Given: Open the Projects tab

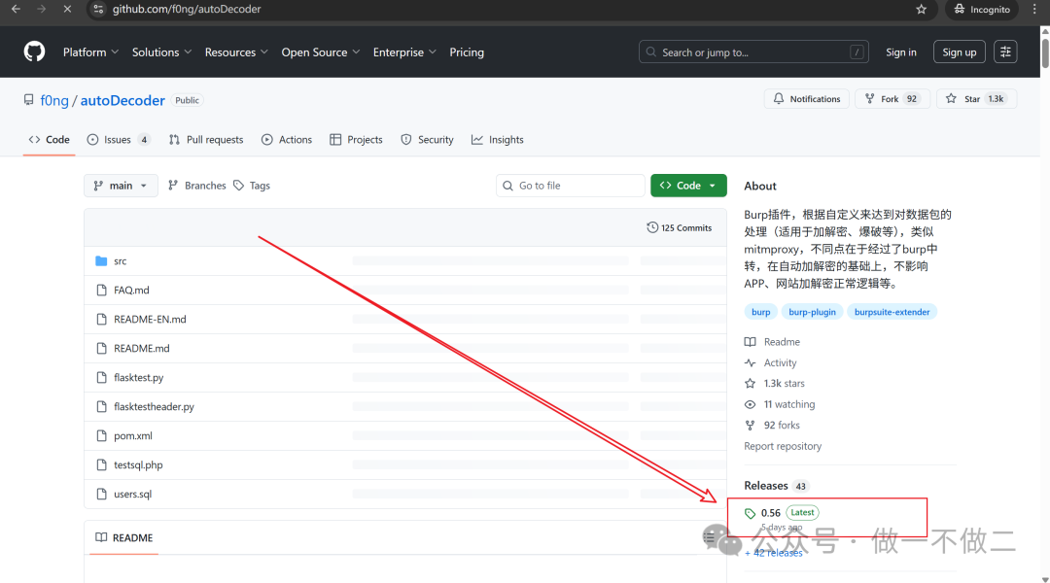Looking at the screenshot, I should (356, 139).
